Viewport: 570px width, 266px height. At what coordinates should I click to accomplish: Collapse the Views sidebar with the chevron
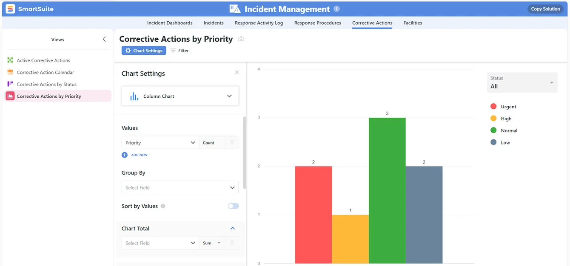pyautogui.click(x=105, y=40)
